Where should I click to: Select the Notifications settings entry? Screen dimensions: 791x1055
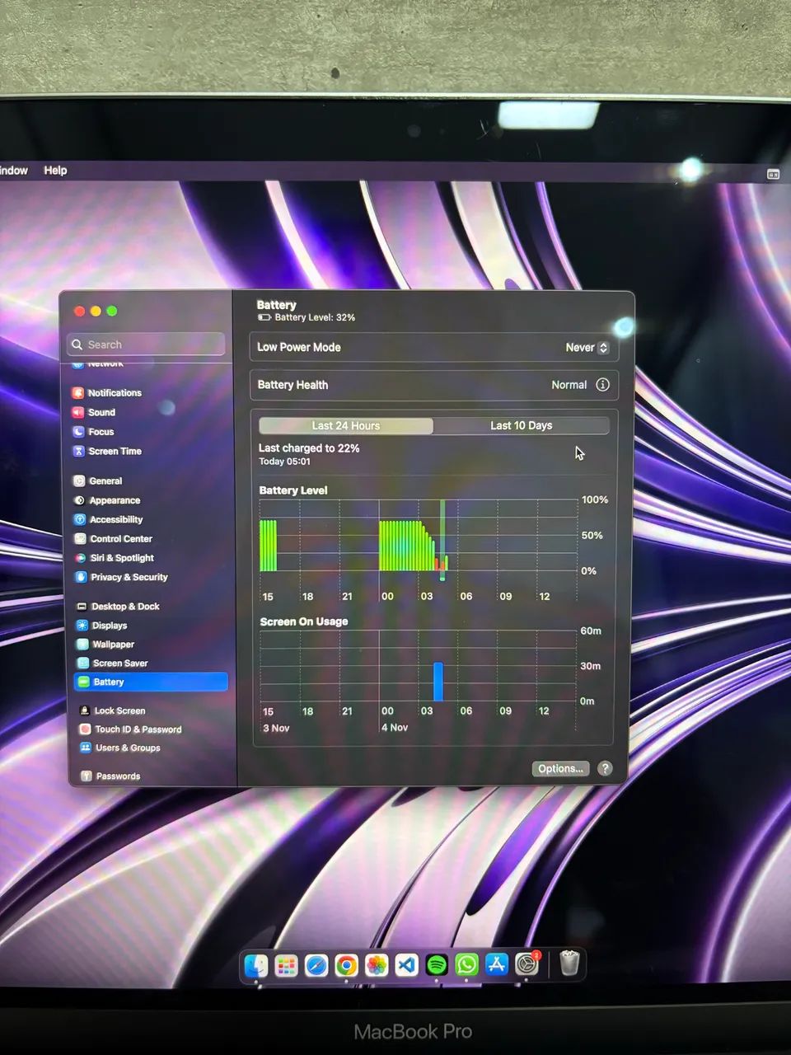(x=113, y=392)
